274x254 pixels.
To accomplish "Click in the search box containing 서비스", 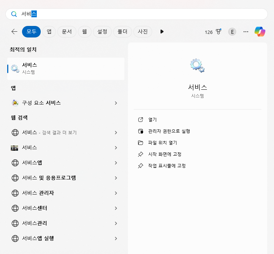I will 137,14.
